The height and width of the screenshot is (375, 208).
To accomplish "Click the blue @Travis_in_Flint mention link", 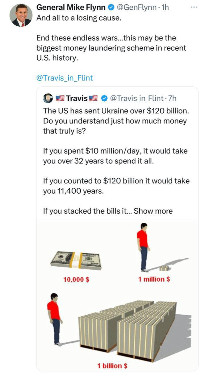I will 65,78.
